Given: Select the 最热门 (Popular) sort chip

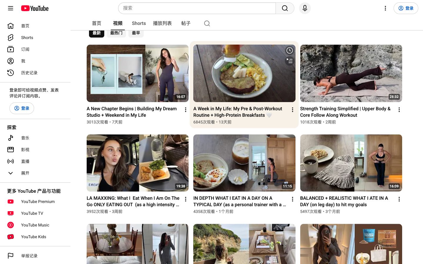Looking at the screenshot, I should point(116,33).
